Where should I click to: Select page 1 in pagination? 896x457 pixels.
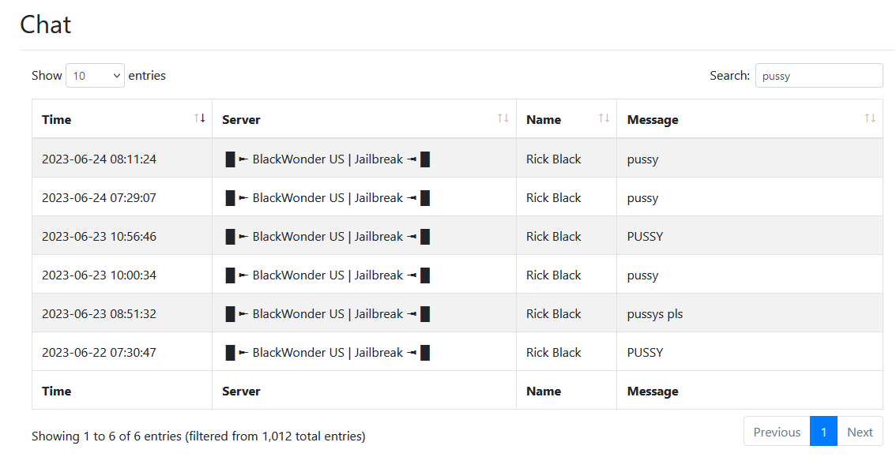[823, 432]
